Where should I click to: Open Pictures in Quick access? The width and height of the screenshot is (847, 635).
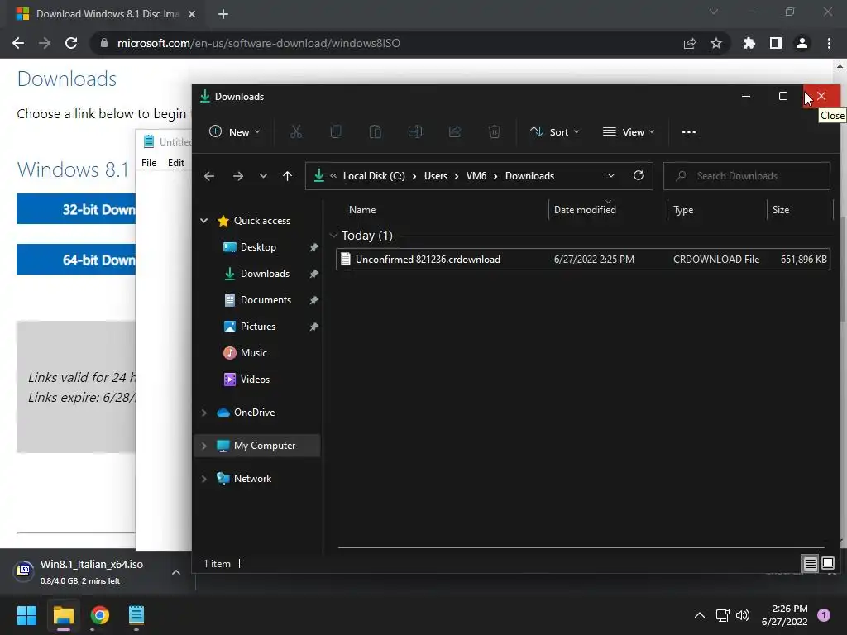pyautogui.click(x=258, y=326)
